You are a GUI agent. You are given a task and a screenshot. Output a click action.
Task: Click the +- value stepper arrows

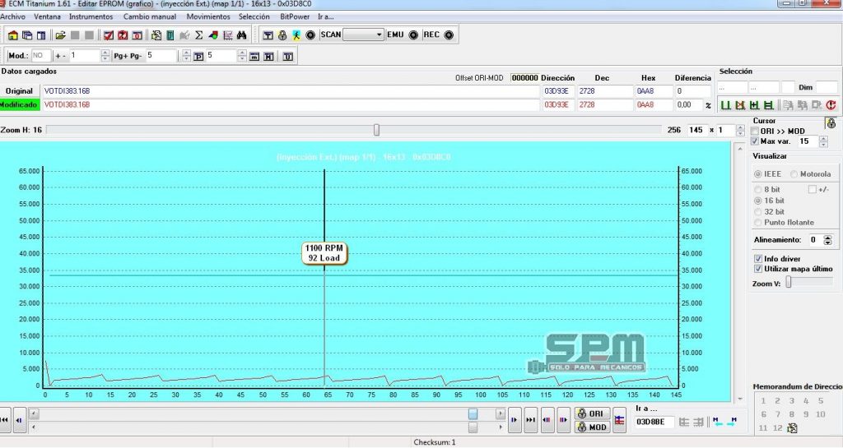click(105, 56)
